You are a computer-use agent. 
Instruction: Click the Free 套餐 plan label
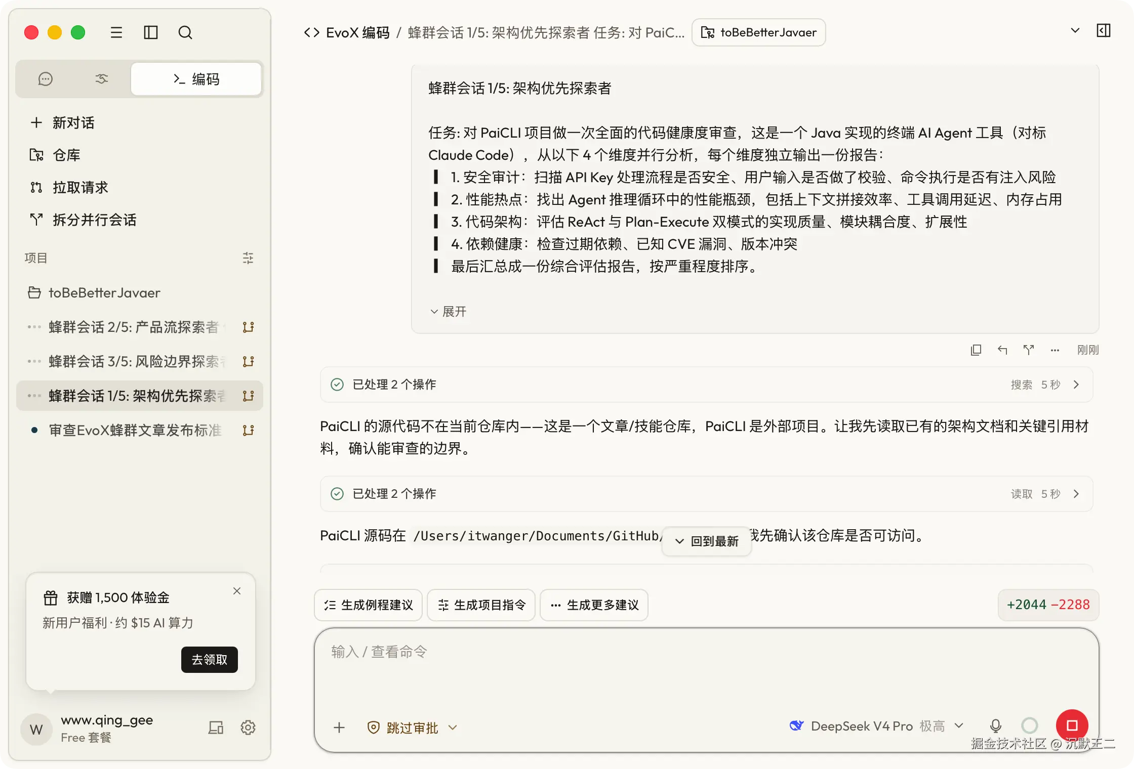tap(86, 738)
